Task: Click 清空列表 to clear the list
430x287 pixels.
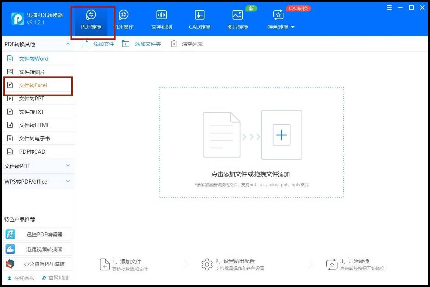Action: coord(186,44)
